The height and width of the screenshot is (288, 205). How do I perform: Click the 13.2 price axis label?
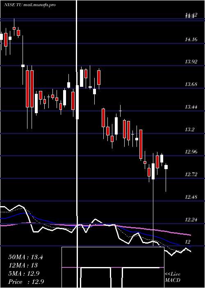coord(189,130)
